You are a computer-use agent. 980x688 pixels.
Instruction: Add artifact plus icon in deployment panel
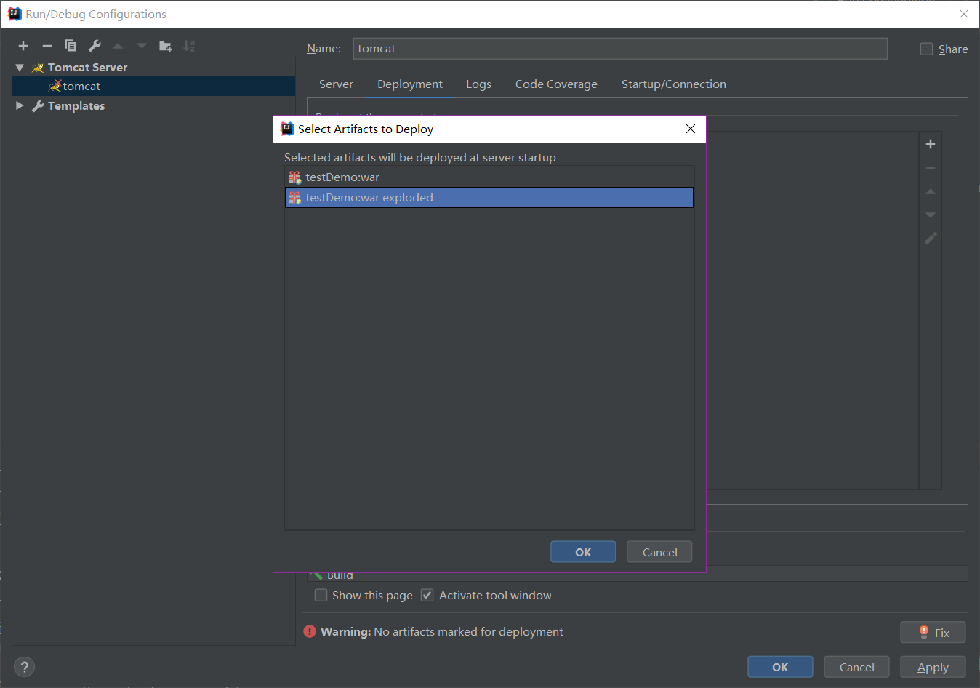(x=931, y=144)
